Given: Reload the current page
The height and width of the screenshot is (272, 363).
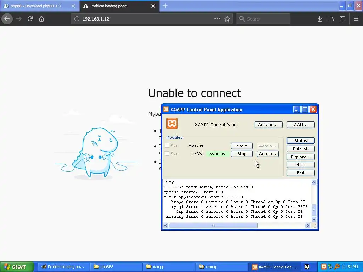Looking at the screenshot, I should click(30, 19).
